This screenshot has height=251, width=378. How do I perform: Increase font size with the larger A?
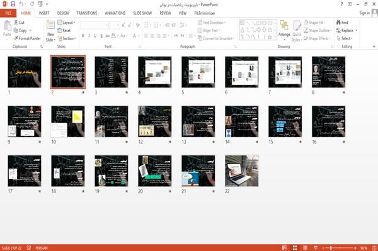123,25
